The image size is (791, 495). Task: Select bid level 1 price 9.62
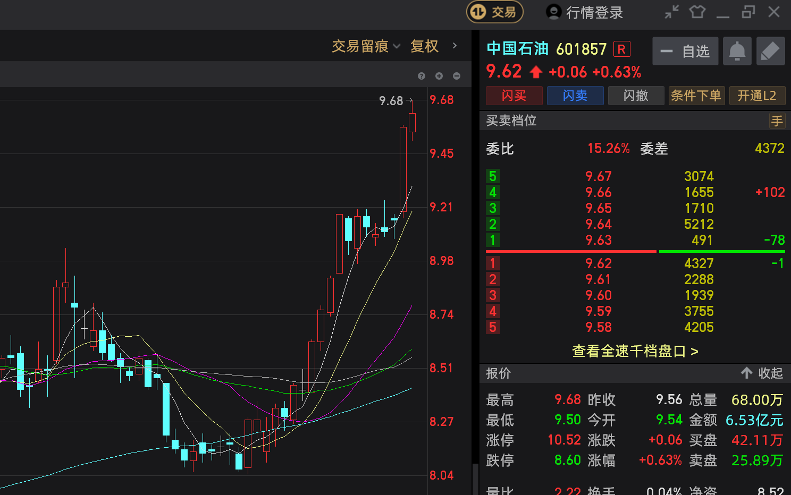pos(599,263)
